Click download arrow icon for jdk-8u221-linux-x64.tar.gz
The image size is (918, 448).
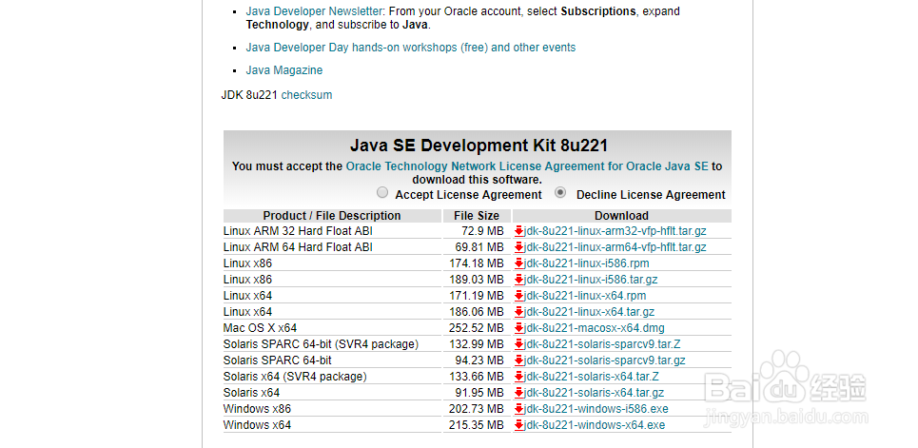[x=518, y=312]
